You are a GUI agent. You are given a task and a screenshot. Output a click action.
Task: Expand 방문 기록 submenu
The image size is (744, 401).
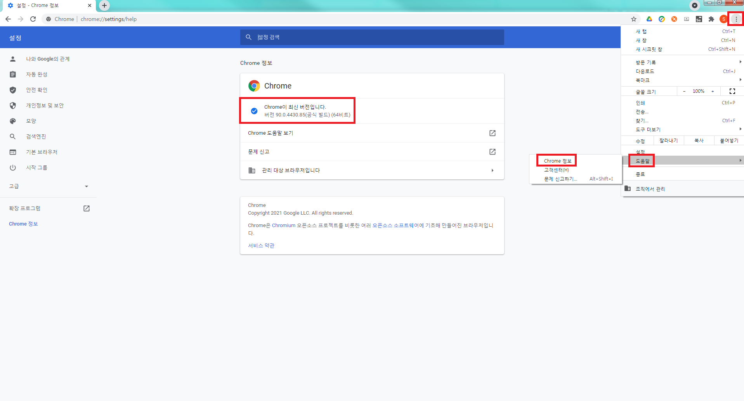click(682, 62)
